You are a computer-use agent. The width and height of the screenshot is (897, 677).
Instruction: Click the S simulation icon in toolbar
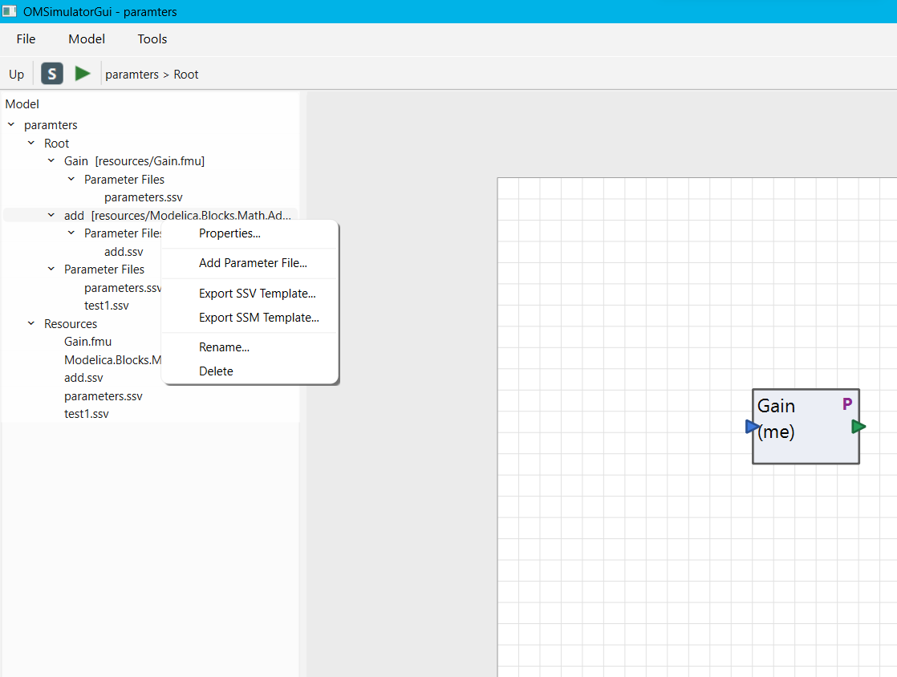(52, 73)
